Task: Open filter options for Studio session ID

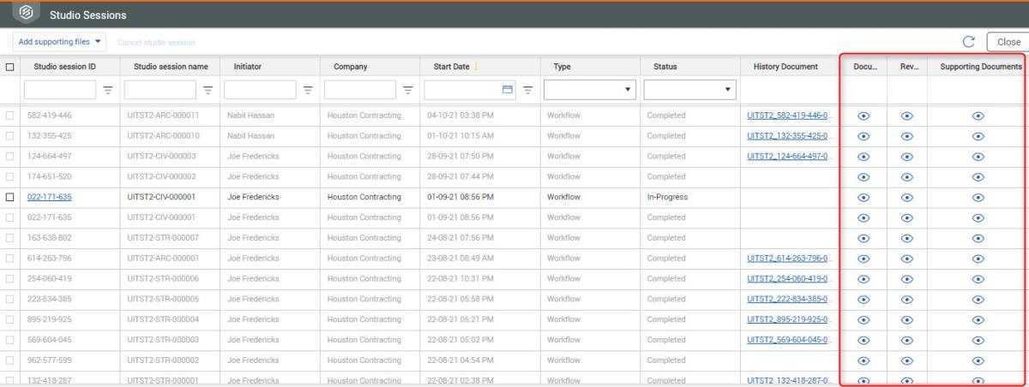Action: coord(108,89)
